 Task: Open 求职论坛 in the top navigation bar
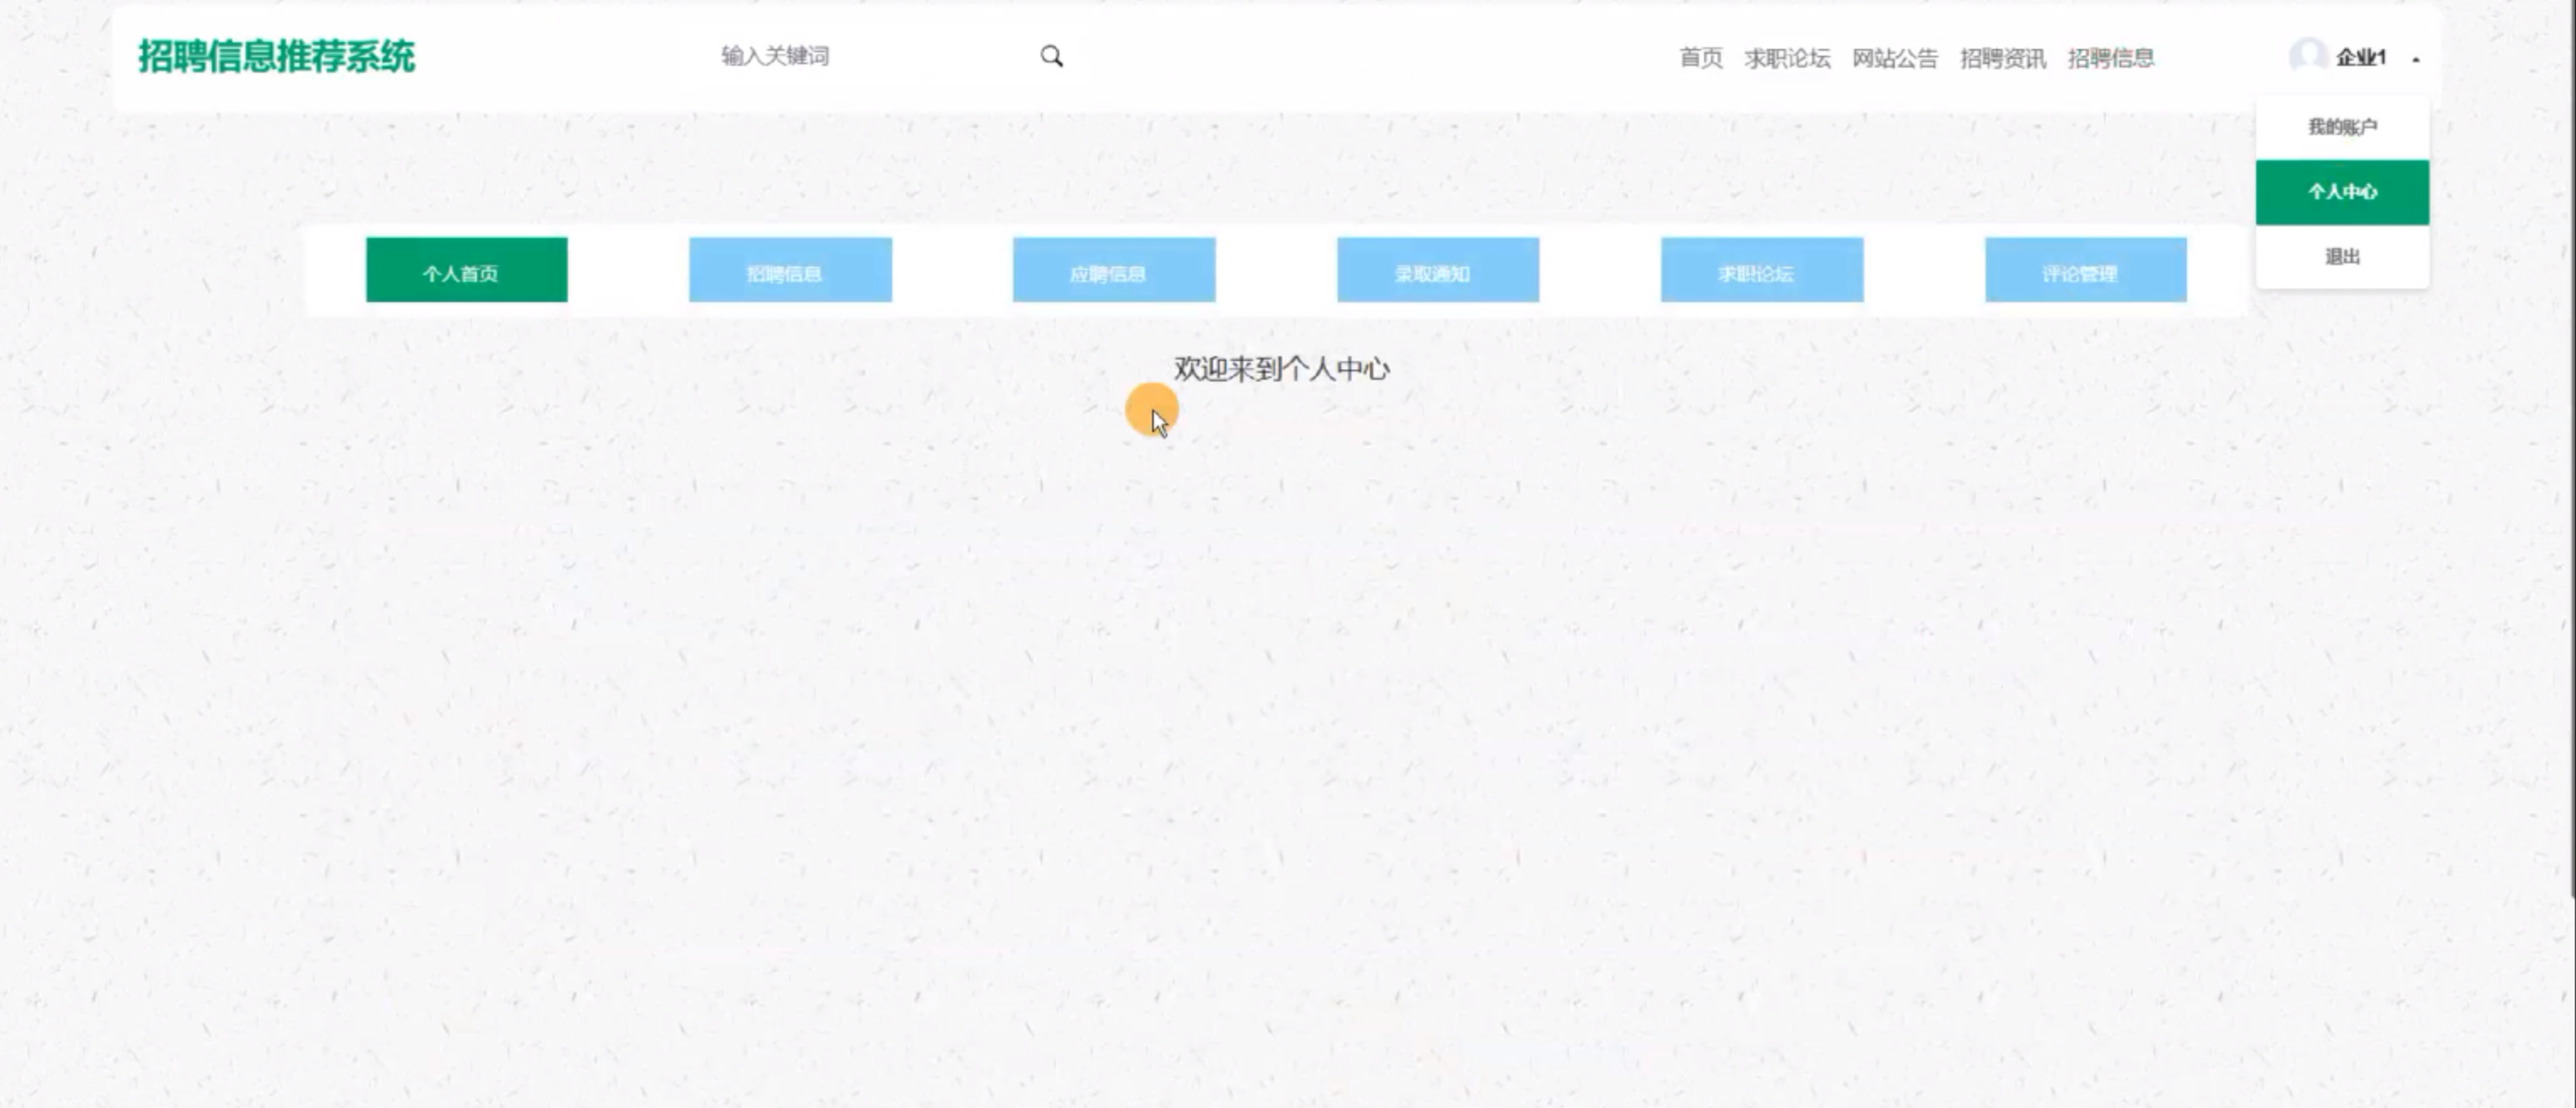coord(1787,58)
